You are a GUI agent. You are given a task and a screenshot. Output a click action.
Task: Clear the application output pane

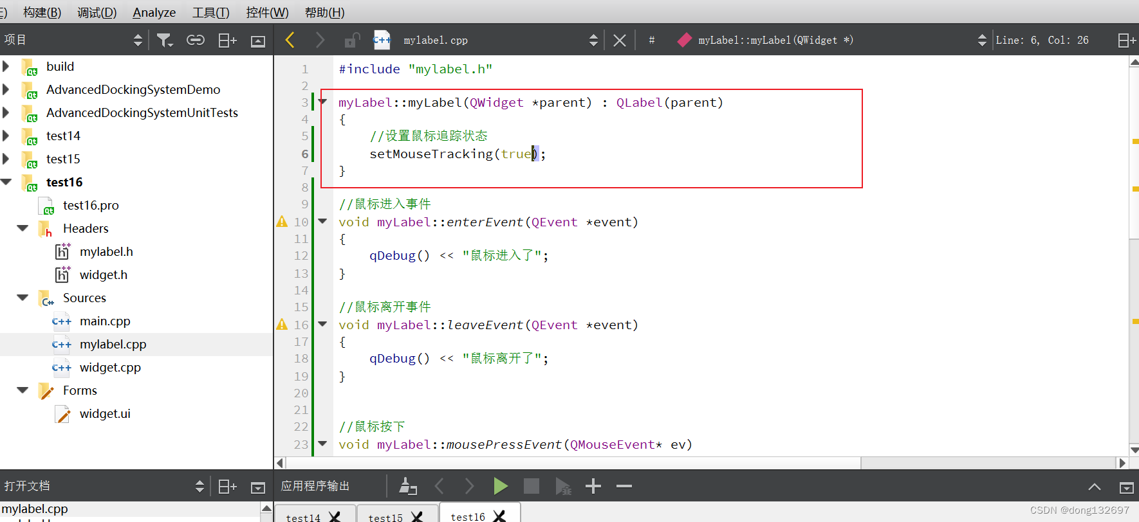point(408,486)
